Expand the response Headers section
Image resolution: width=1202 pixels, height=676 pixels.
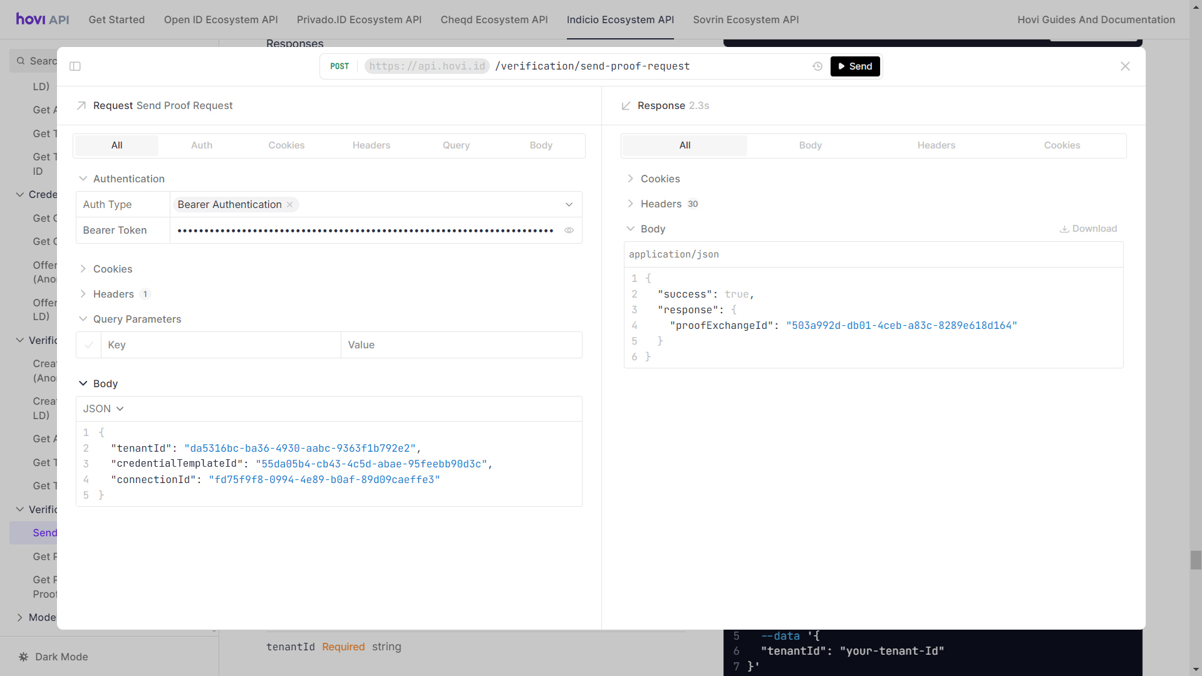[x=661, y=204]
